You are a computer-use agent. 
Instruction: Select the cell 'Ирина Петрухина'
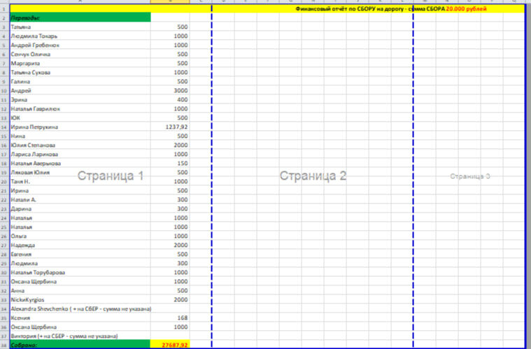[x=80, y=127]
